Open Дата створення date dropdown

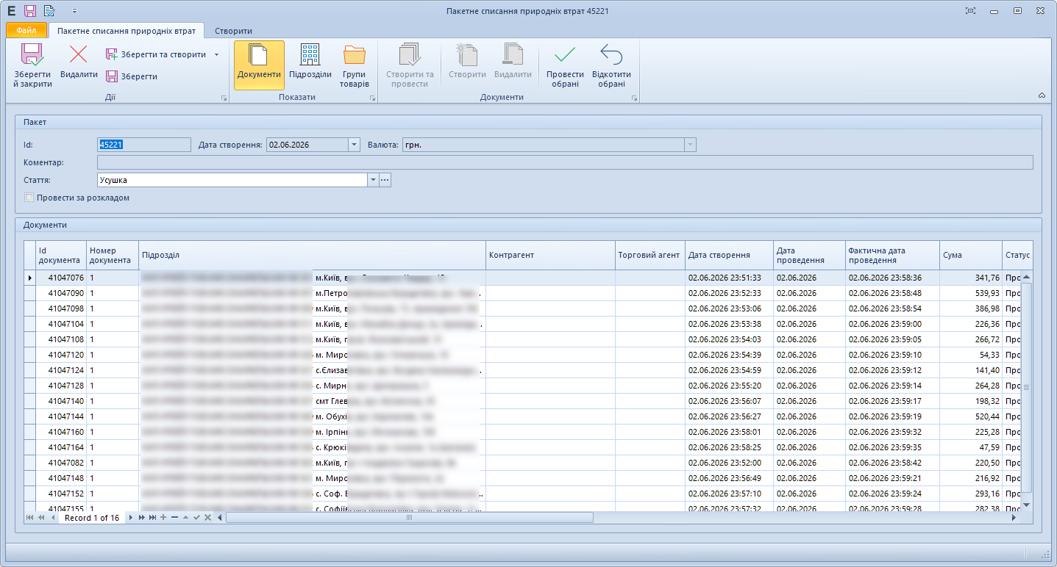(353, 145)
